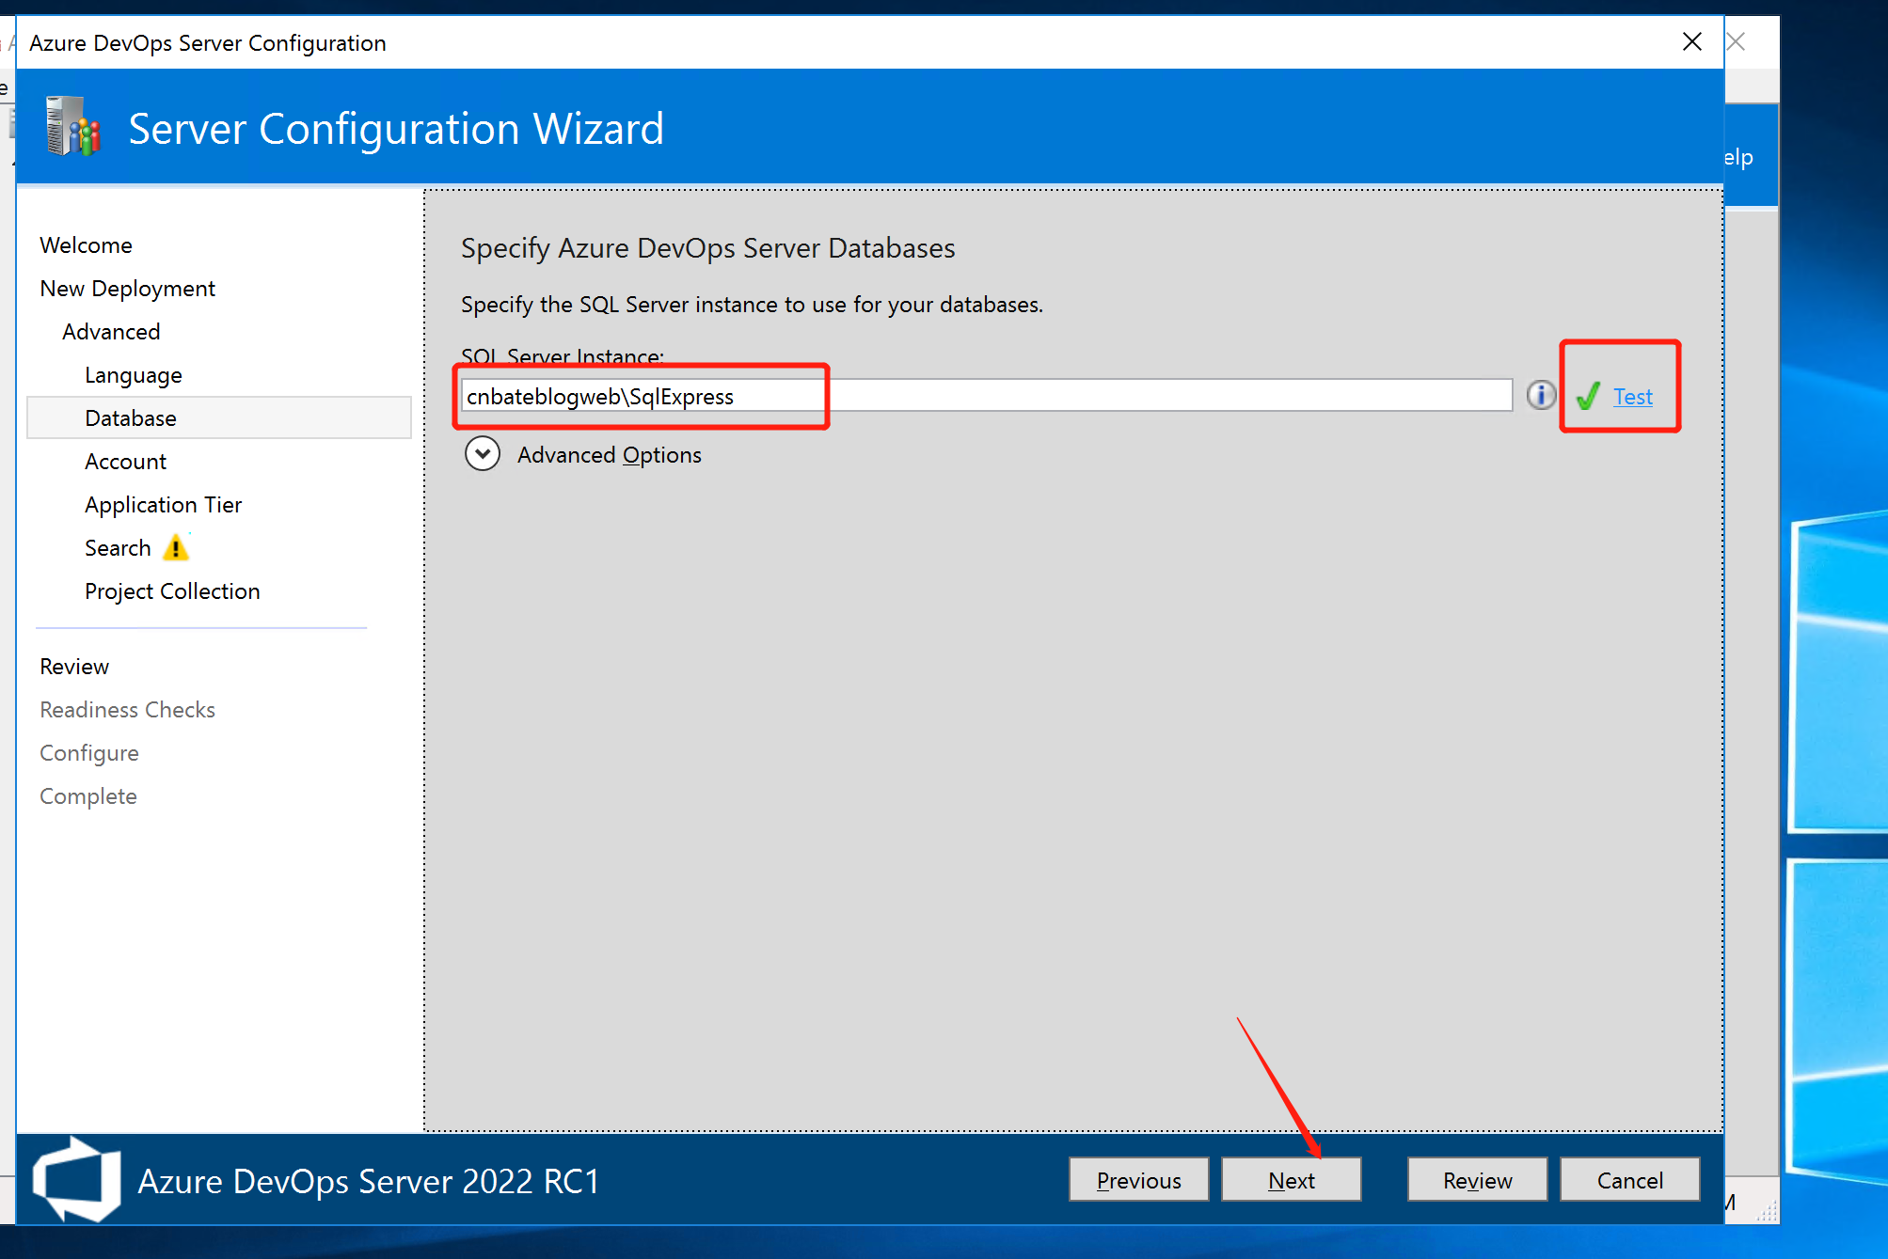This screenshot has width=1888, height=1259.
Task: Click the Review button in footer
Action: (x=1477, y=1180)
